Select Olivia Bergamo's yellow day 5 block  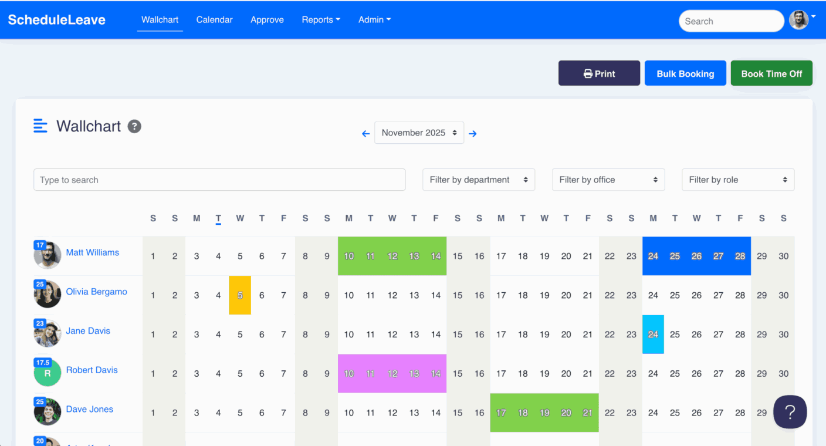click(240, 295)
